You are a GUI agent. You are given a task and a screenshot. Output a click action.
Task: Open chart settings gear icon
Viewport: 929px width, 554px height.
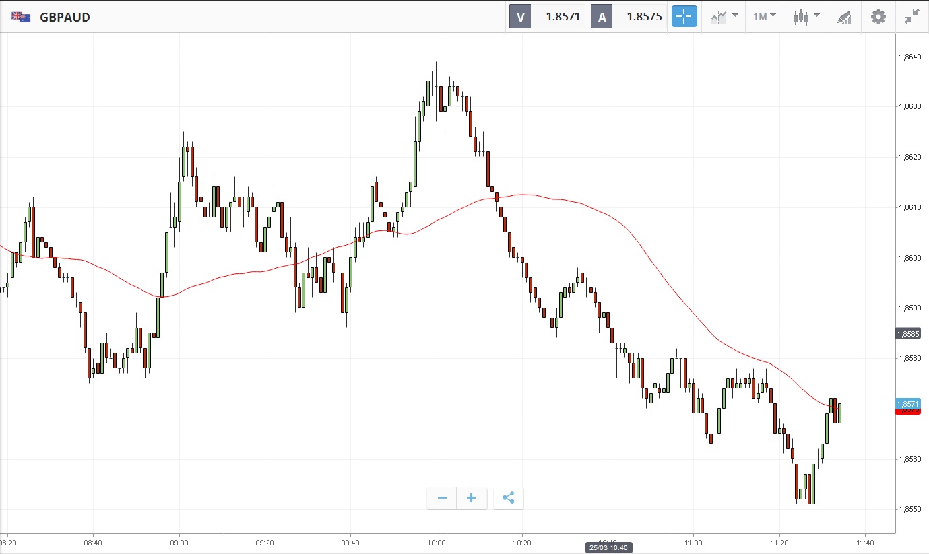878,17
